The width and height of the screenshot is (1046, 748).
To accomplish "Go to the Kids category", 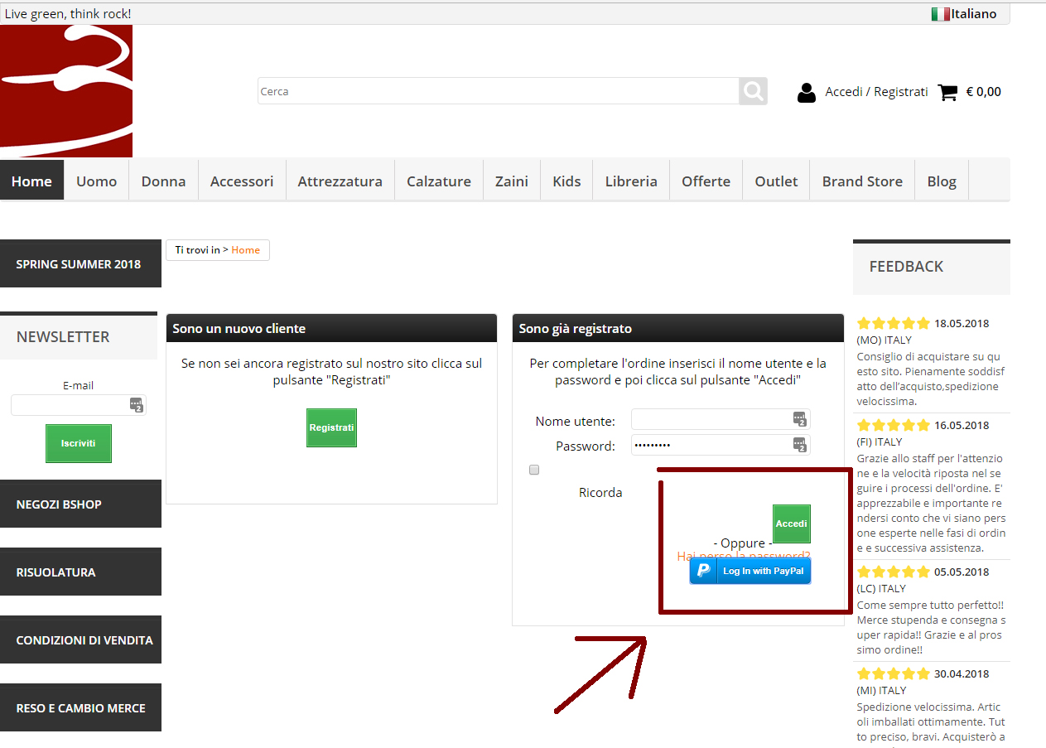I will pyautogui.click(x=566, y=181).
